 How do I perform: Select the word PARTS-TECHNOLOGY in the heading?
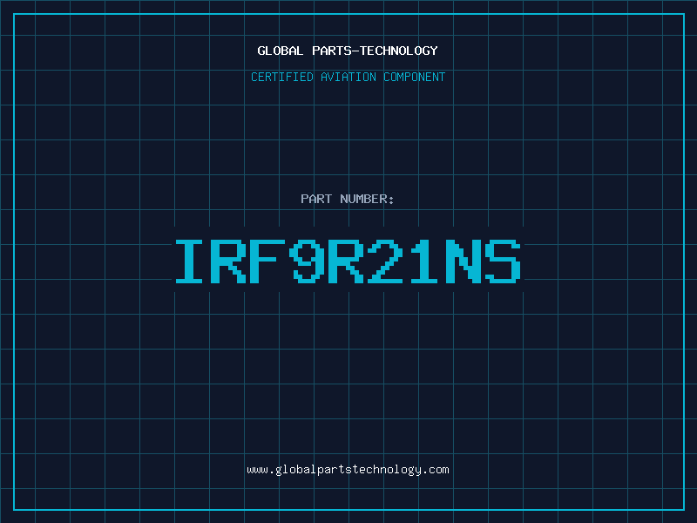[375, 51]
